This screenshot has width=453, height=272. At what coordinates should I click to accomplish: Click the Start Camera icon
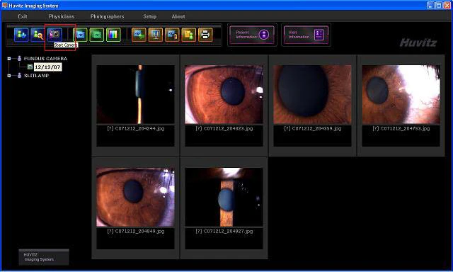[x=55, y=35]
